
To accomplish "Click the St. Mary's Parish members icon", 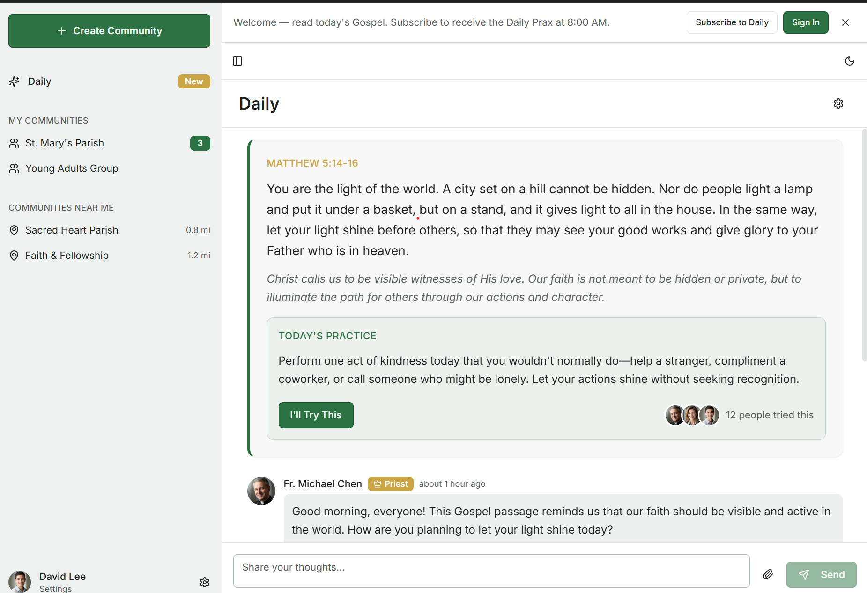I will tap(14, 143).
